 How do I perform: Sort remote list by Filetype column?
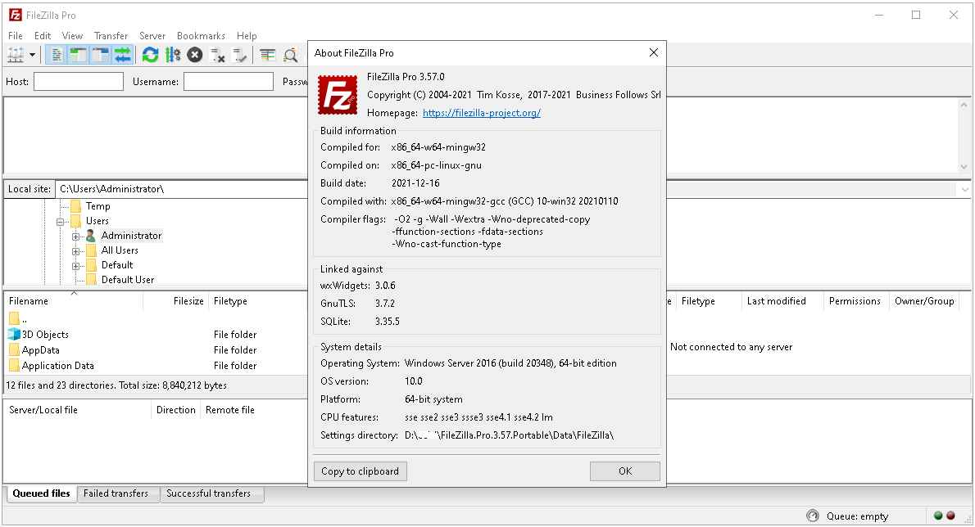(709, 301)
